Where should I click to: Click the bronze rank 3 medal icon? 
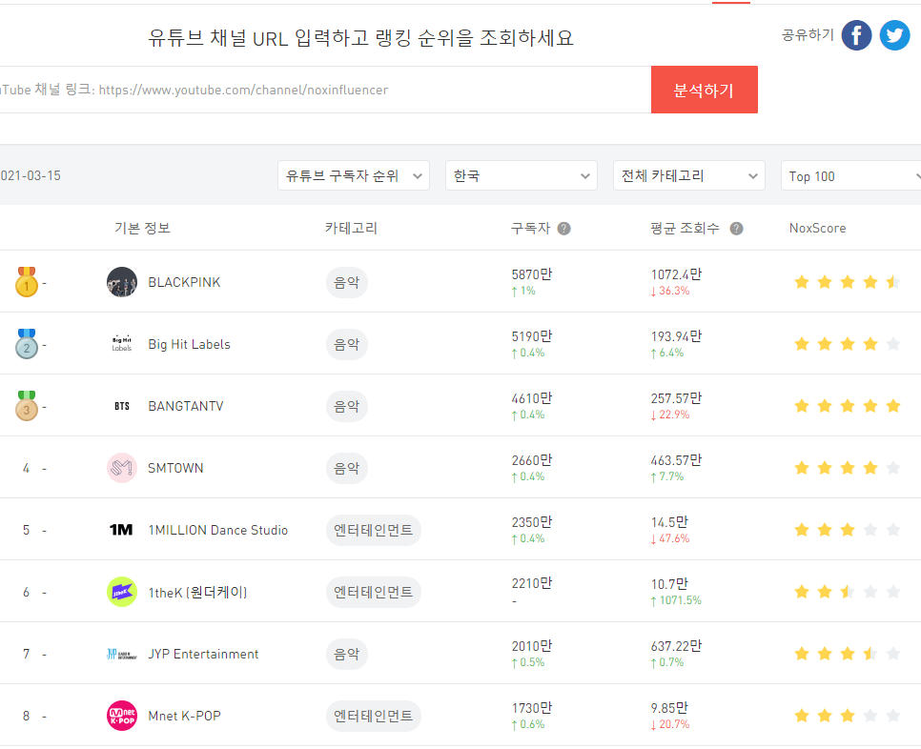pos(27,406)
